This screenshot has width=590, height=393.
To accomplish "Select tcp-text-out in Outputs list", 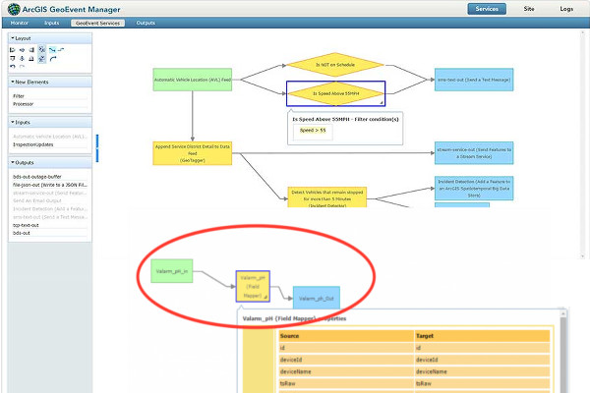I will (28, 226).
